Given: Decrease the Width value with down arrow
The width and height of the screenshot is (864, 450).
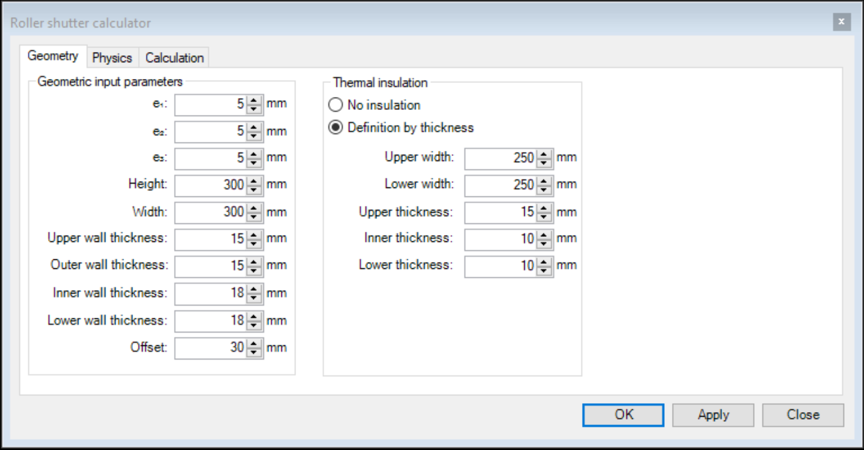Looking at the screenshot, I should pos(254,216).
